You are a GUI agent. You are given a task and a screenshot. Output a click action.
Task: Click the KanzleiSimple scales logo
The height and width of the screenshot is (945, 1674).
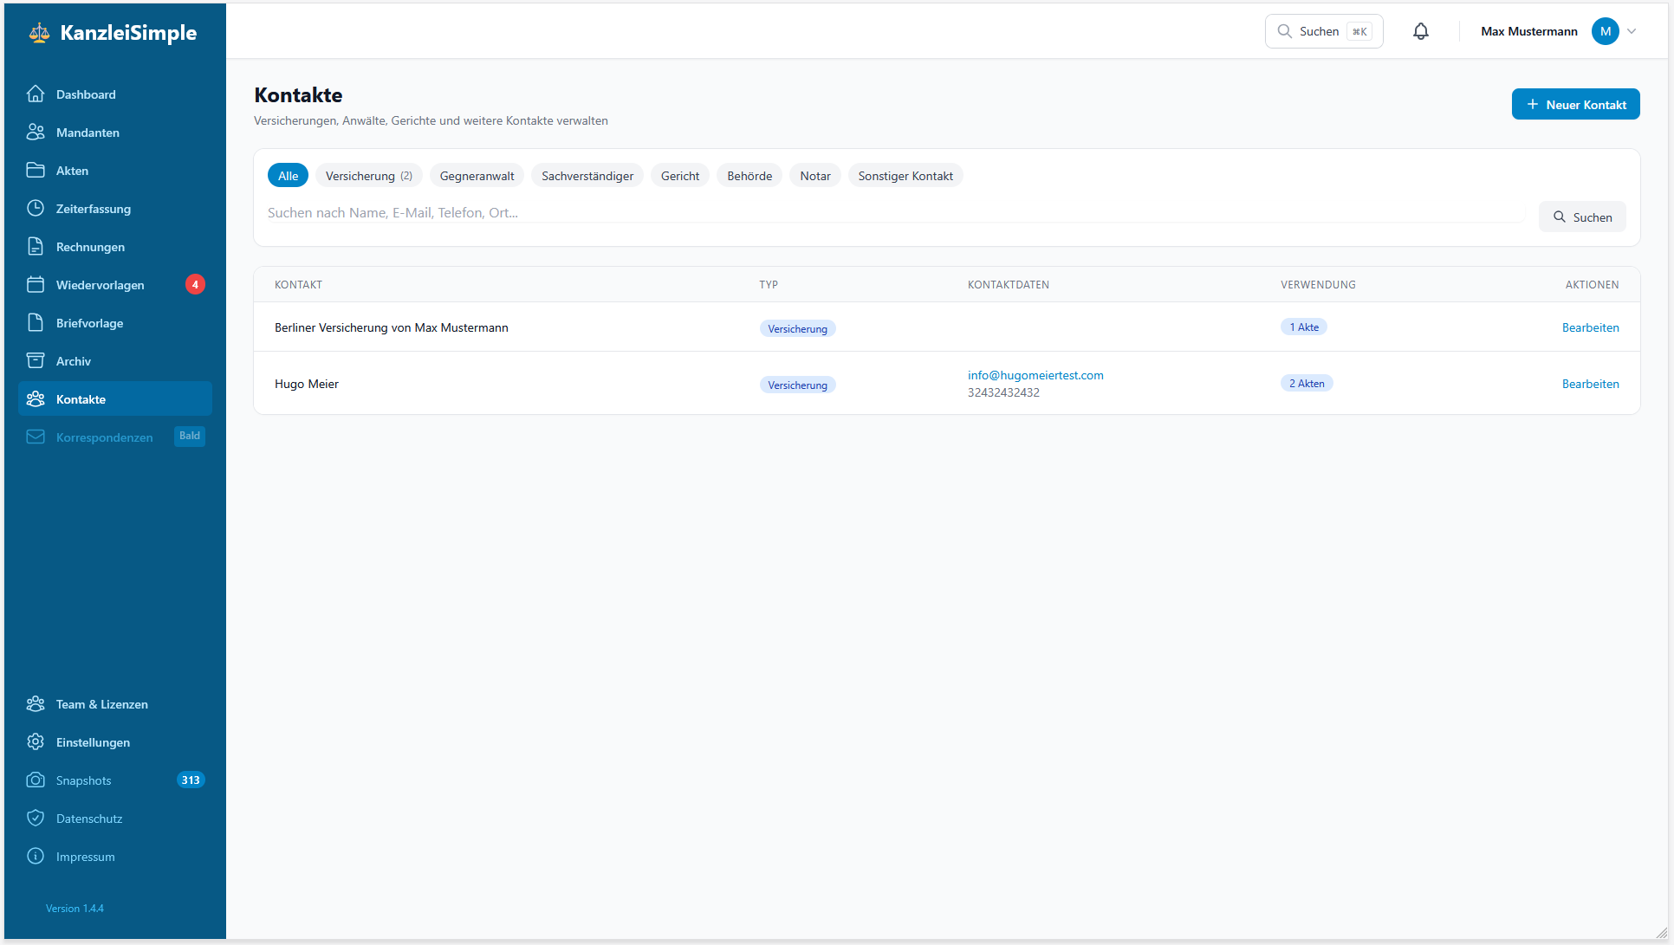(39, 33)
